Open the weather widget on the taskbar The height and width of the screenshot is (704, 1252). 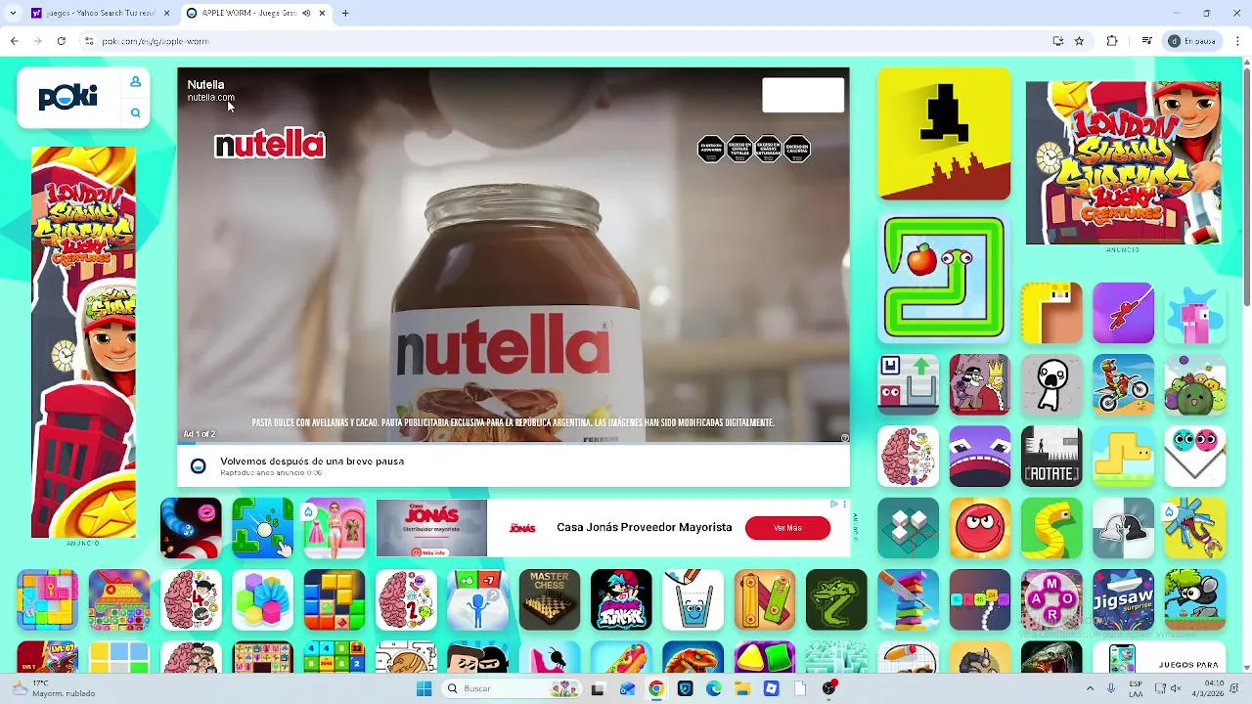[54, 688]
